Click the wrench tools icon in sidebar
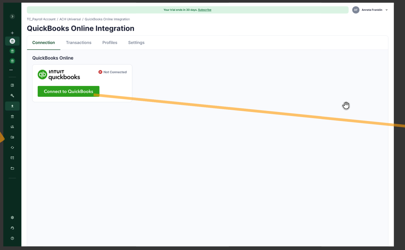 point(12,96)
